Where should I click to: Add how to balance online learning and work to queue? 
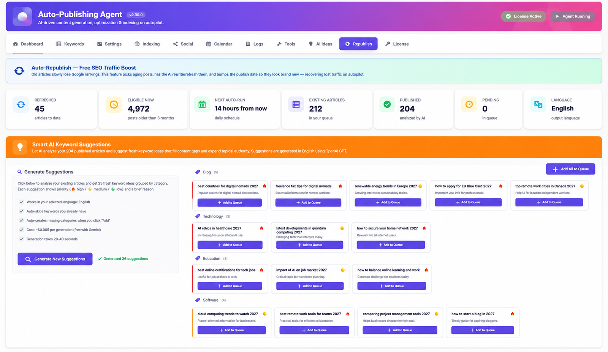coord(392,286)
